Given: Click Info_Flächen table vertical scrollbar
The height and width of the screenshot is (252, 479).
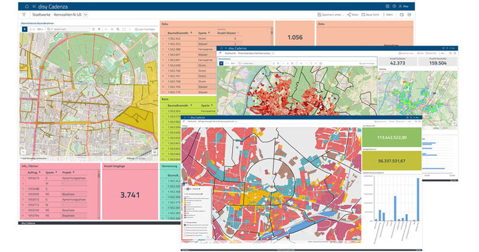Looking at the screenshot, I should point(98,194).
